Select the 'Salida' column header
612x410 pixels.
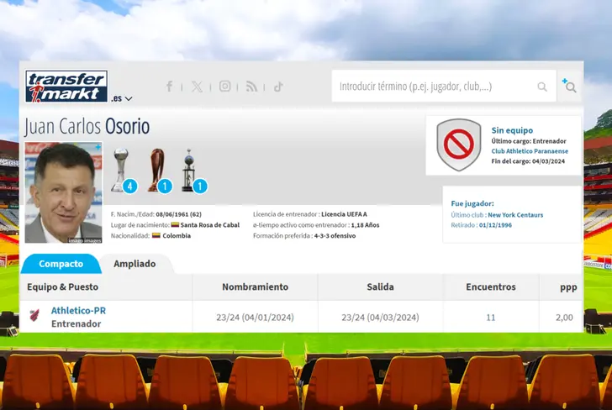(380, 286)
